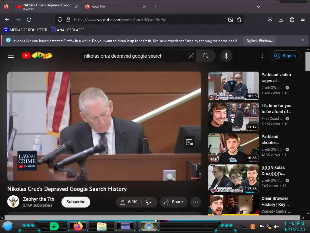Open the Firefox downloads arrow icon
Screen dimensions: 310x233
[281, 19]
